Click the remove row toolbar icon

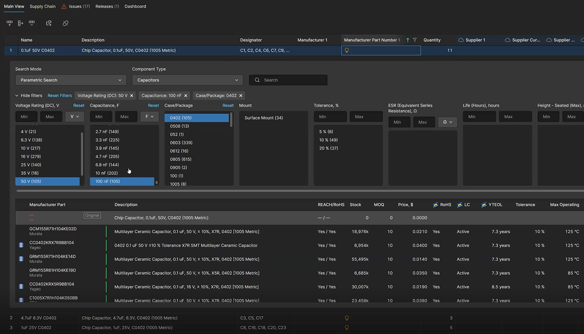point(31,23)
